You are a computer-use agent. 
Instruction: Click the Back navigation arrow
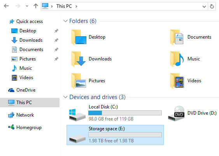6,6
